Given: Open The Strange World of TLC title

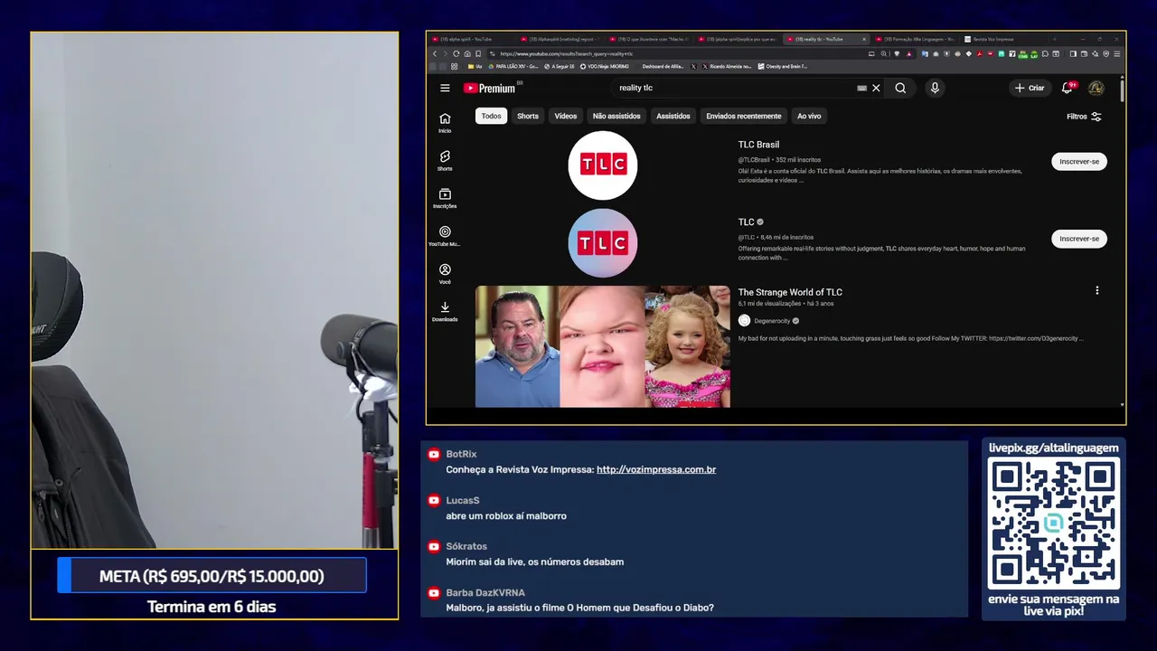Looking at the screenshot, I should (790, 292).
